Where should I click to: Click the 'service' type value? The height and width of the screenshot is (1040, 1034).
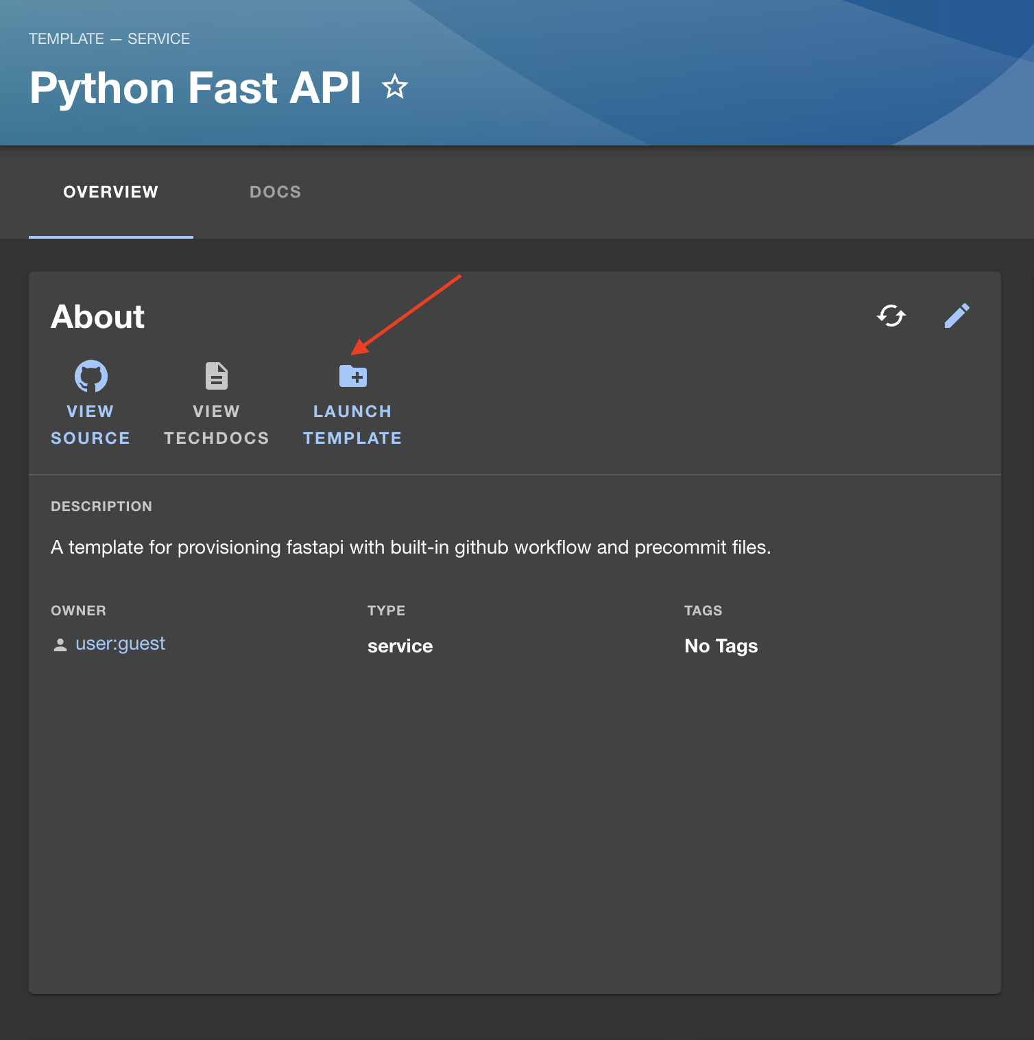(x=400, y=646)
